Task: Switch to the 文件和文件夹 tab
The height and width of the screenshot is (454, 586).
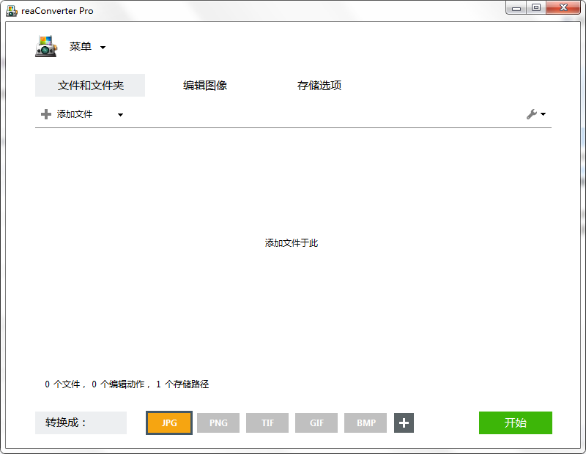Action: pos(90,86)
